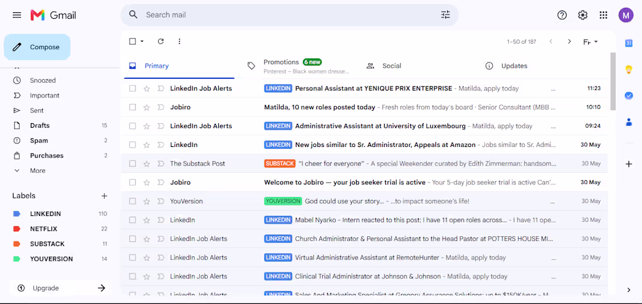
Task: Open the account avatar M
Action: (x=626, y=15)
